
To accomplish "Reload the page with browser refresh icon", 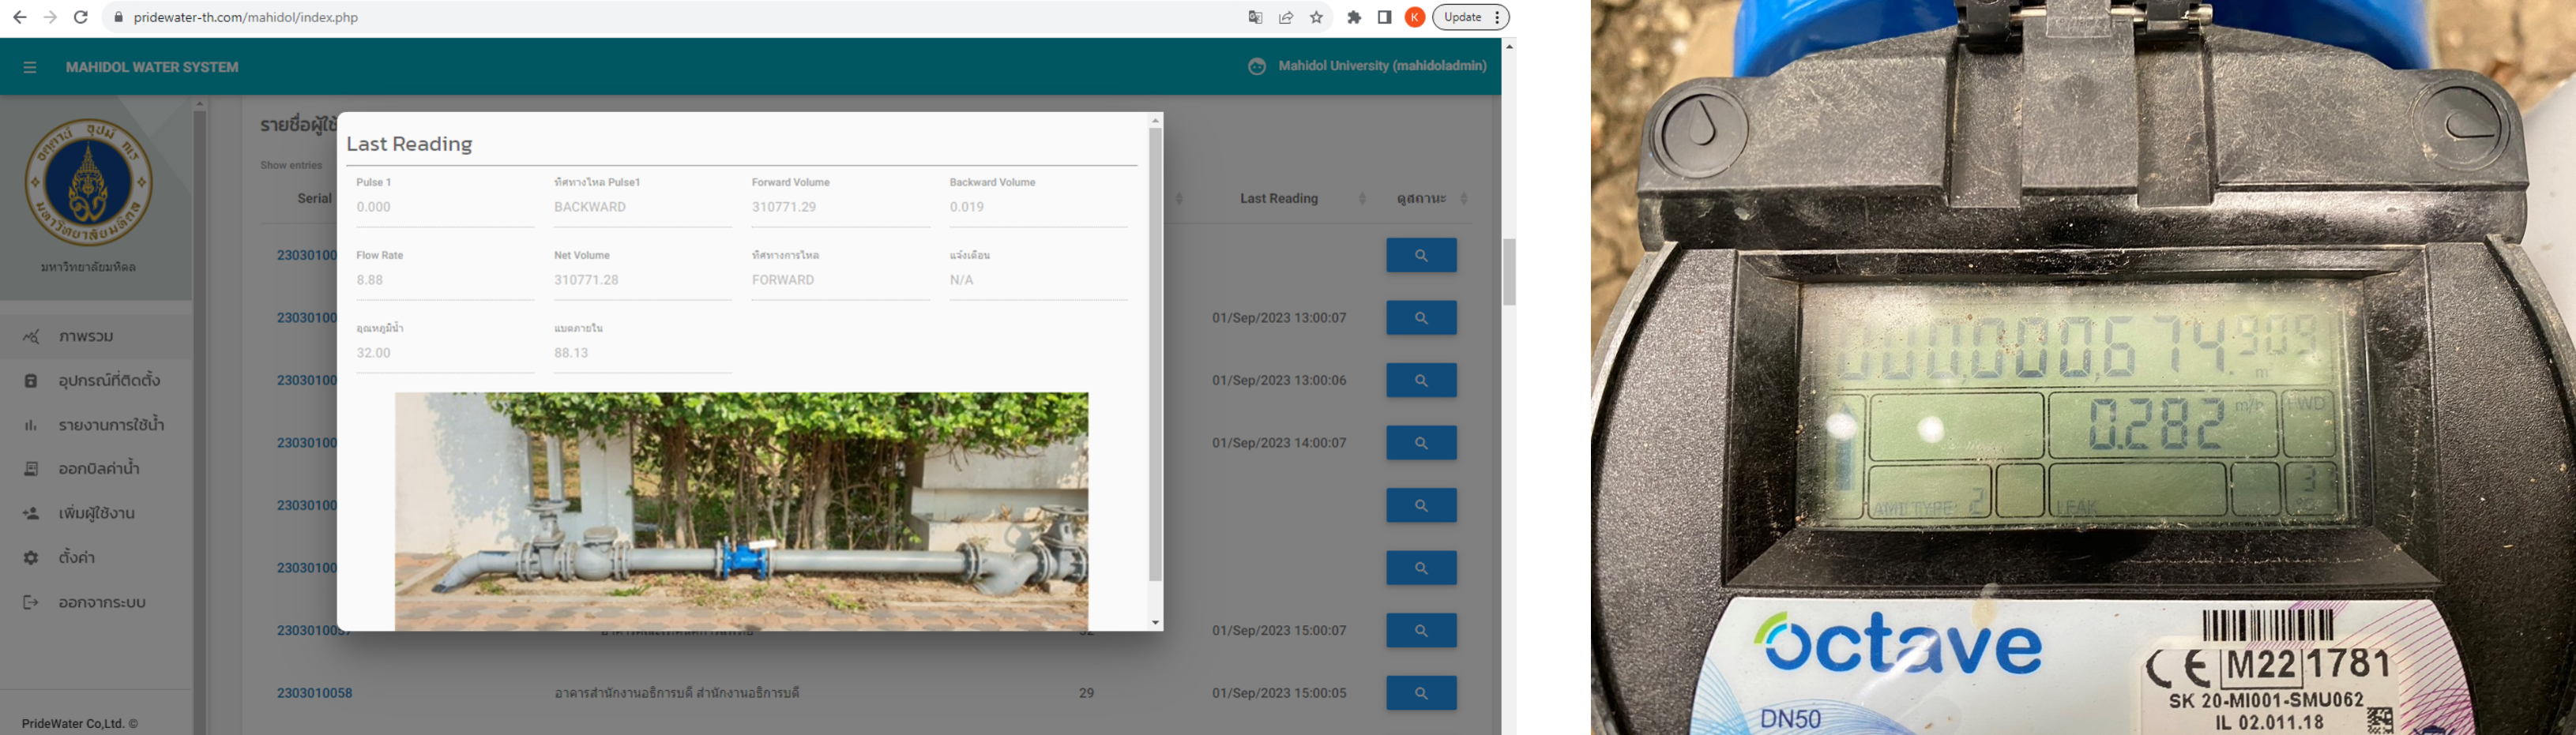I will [x=81, y=17].
